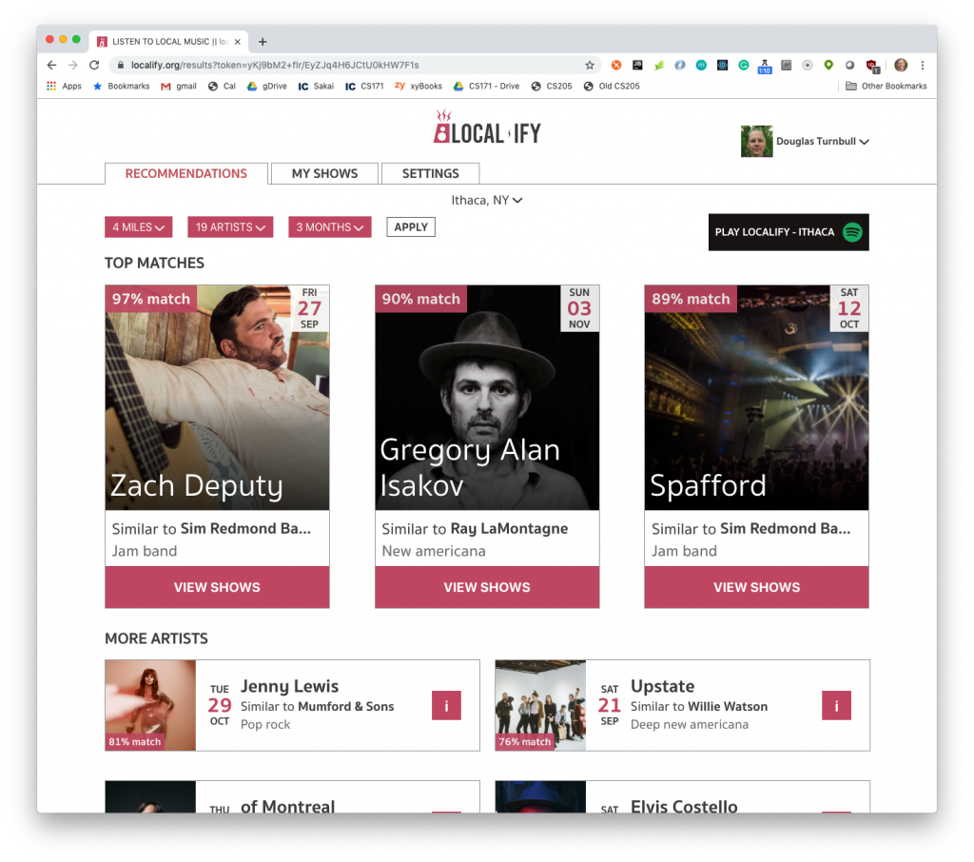This screenshot has height=862, width=974.
Task: Bookmark this page with the star icon
Action: [590, 65]
